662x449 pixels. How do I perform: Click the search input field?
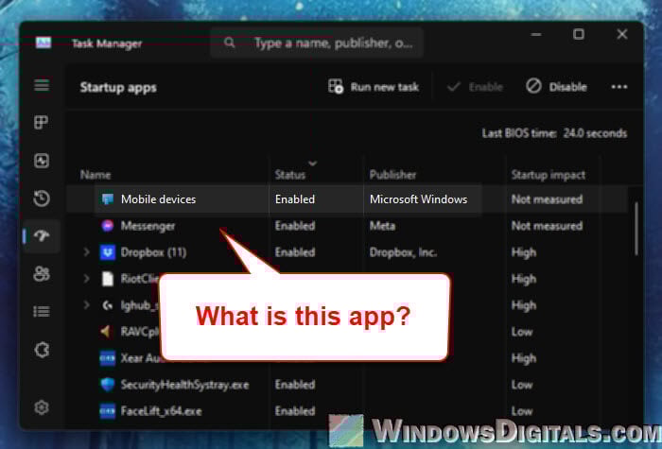click(317, 43)
